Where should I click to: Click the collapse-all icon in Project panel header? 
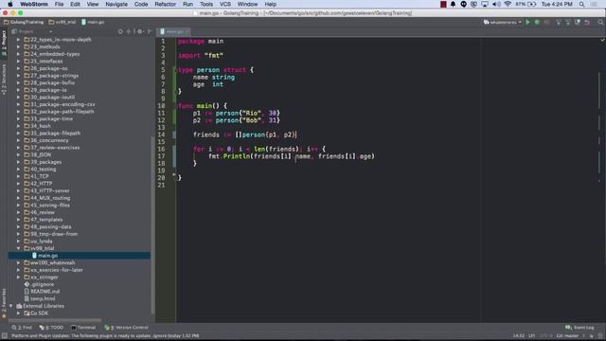(129, 31)
